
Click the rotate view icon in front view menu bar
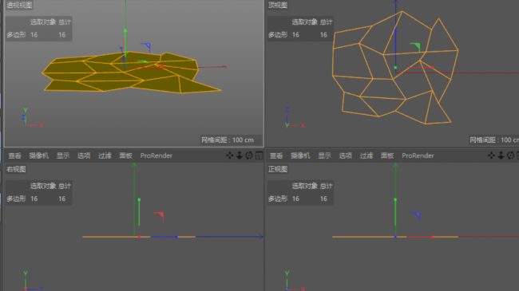click(511, 155)
